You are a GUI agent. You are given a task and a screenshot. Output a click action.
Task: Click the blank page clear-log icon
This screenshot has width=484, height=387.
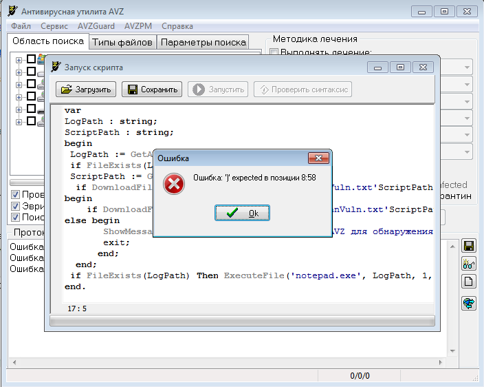469,281
